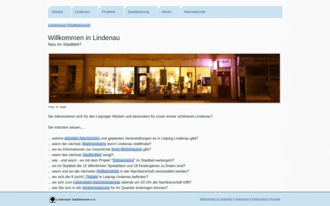Click the footer Willkommen in Lindenau link
Viewport: 330px width, 206px height.
tap(216, 199)
